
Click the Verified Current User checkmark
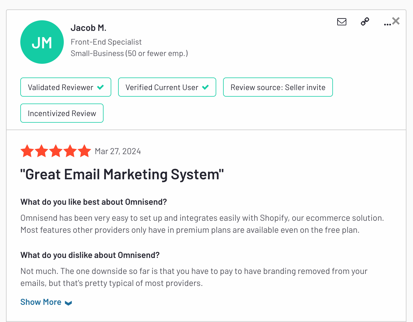205,87
